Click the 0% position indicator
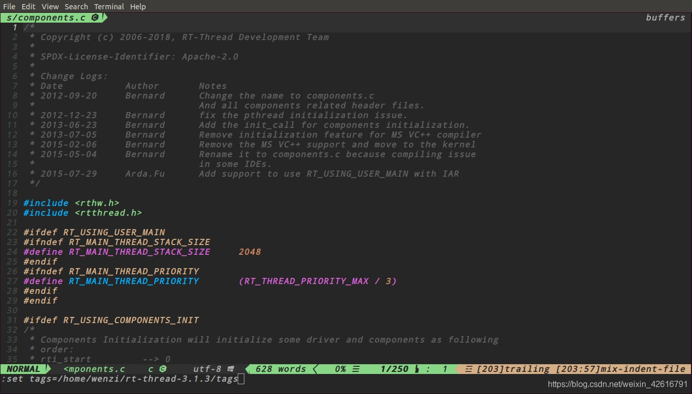The image size is (692, 394). point(341,369)
